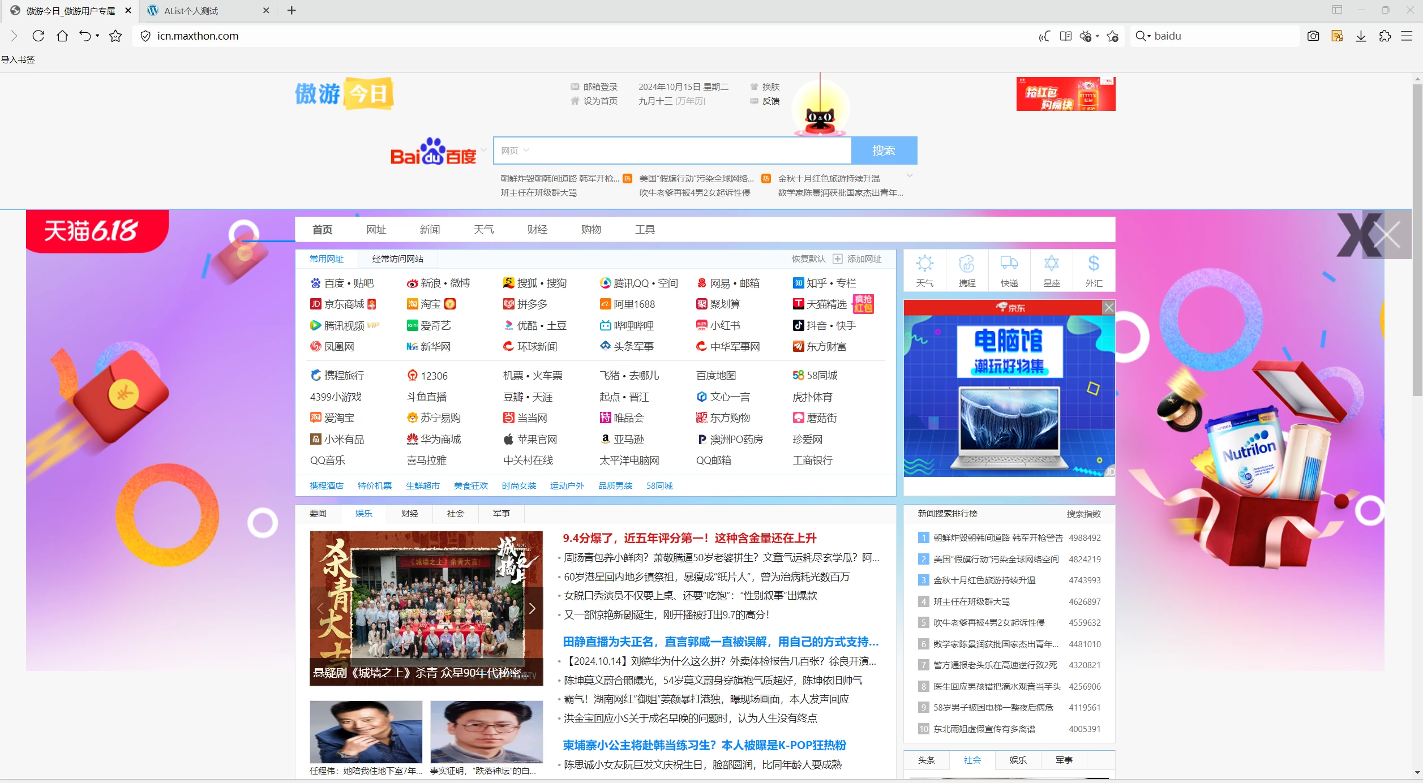Click the read aloud icon in address bar
1423x783 pixels.
click(x=1044, y=36)
